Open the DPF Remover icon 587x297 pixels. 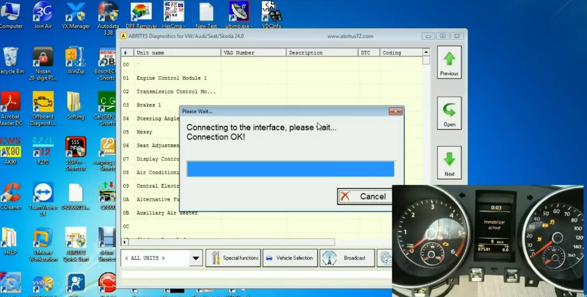[x=141, y=15]
